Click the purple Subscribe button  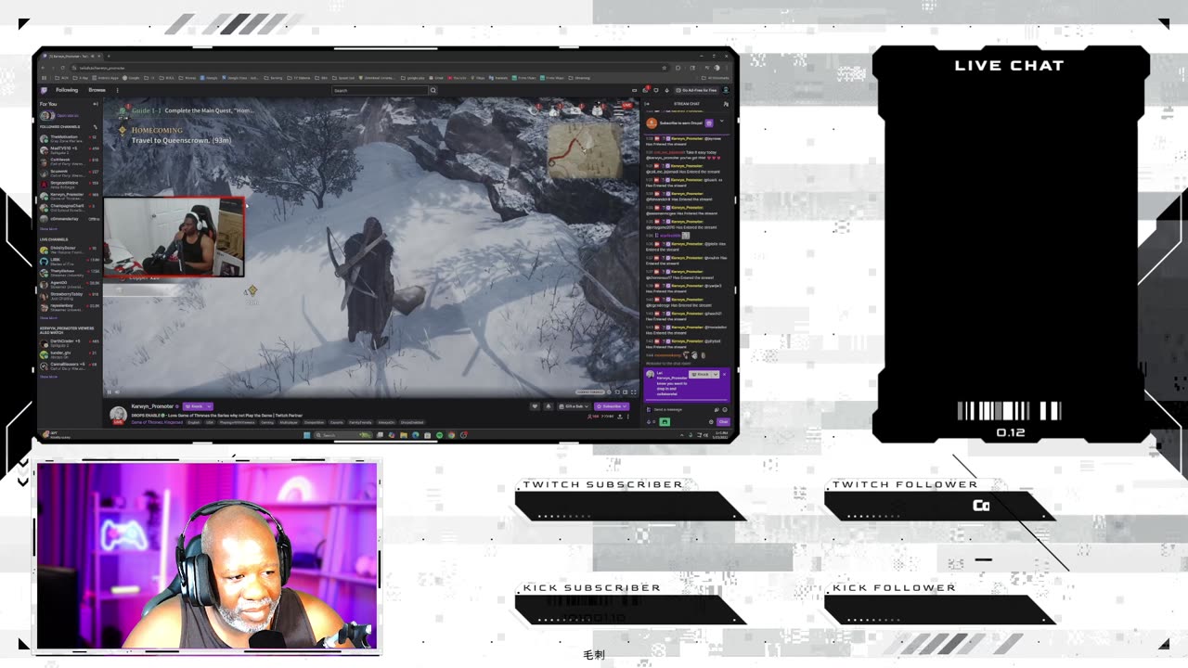612,406
